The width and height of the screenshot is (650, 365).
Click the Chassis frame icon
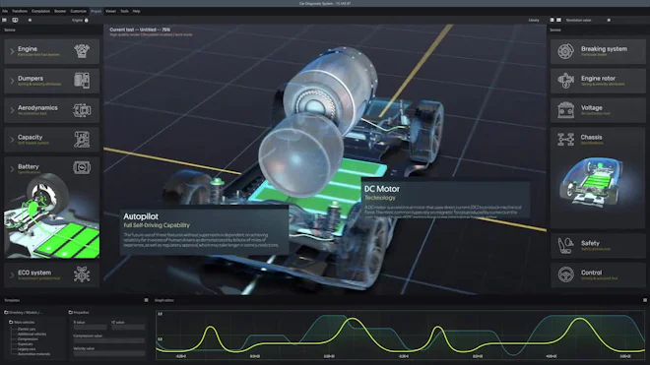[x=565, y=139]
